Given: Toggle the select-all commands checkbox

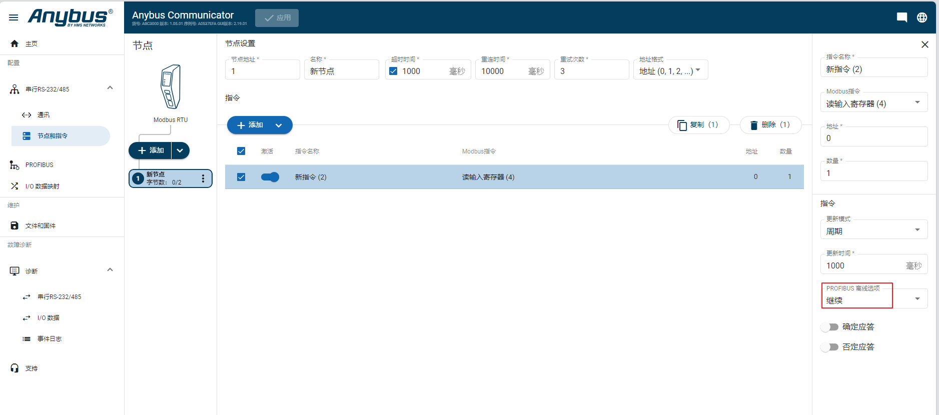Looking at the screenshot, I should pos(241,151).
